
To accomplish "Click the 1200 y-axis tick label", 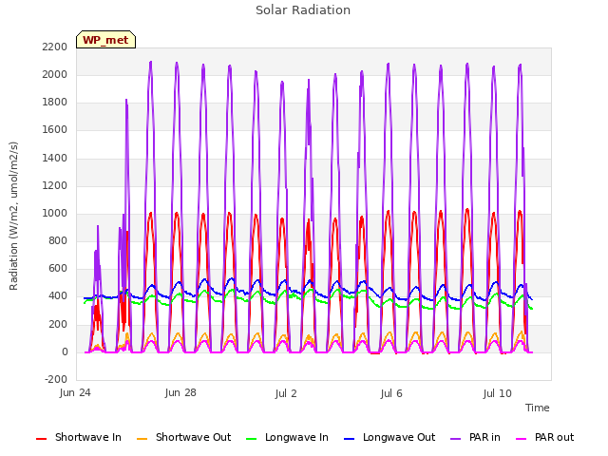I will coord(55,186).
